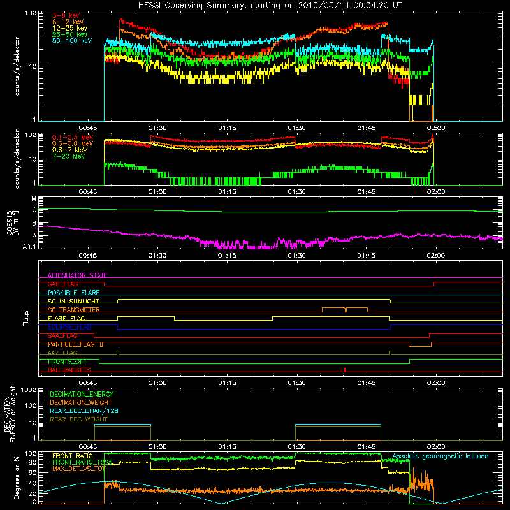The image size is (510, 510).
Task: Select the BAD_PACKETS flag label
Action: coord(69,370)
